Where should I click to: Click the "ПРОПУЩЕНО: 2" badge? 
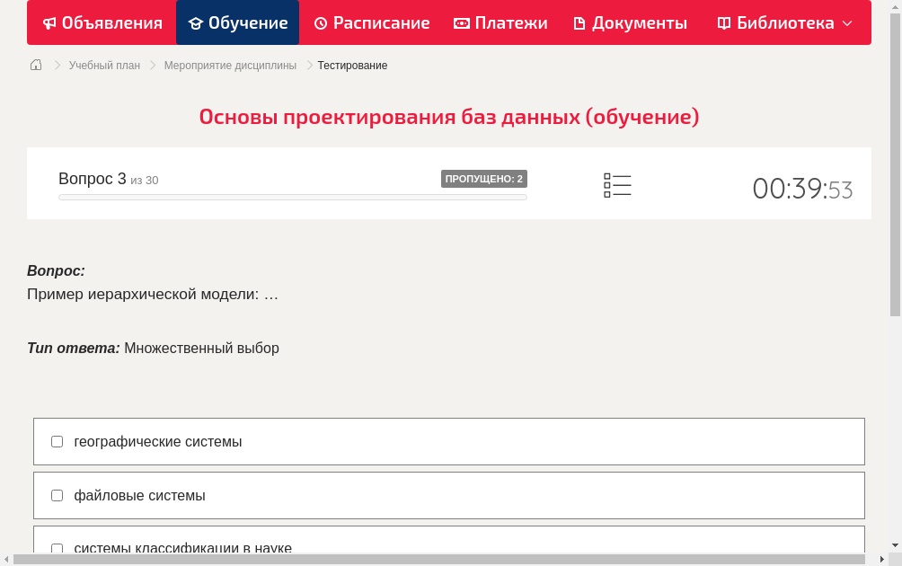point(483,178)
